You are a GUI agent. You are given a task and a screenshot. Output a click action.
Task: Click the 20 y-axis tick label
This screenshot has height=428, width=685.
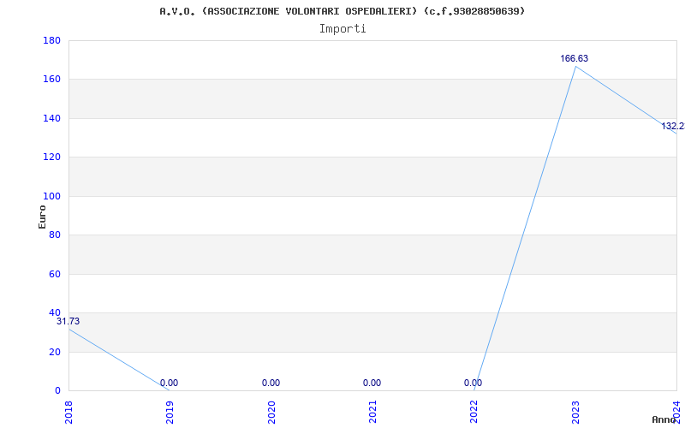pyautogui.click(x=55, y=352)
